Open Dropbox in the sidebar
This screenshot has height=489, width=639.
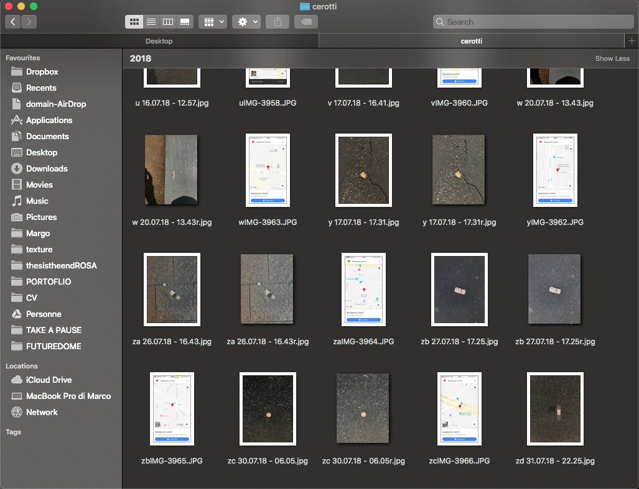[x=42, y=71]
